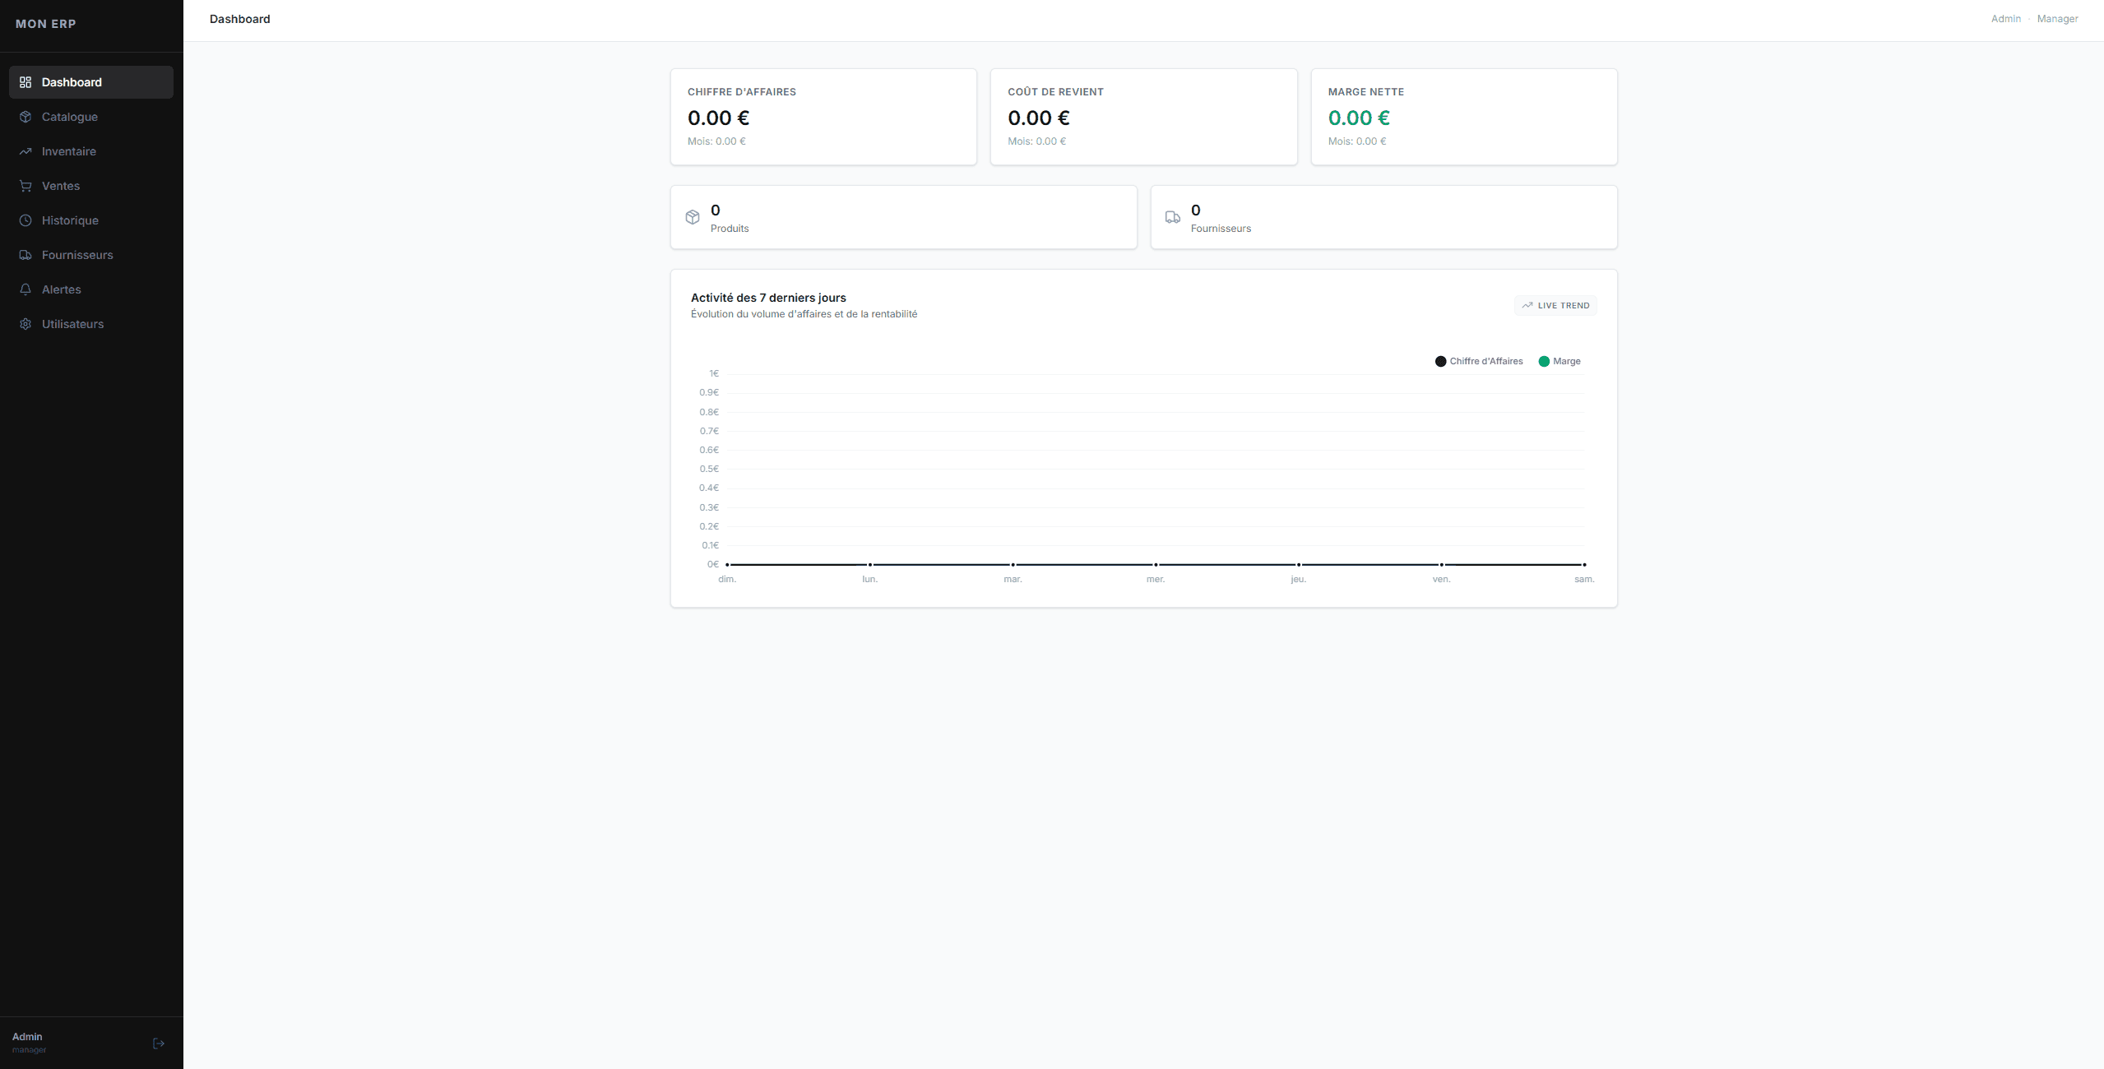Image resolution: width=2104 pixels, height=1069 pixels.
Task: Select the Inventaire trend icon
Action: [25, 151]
